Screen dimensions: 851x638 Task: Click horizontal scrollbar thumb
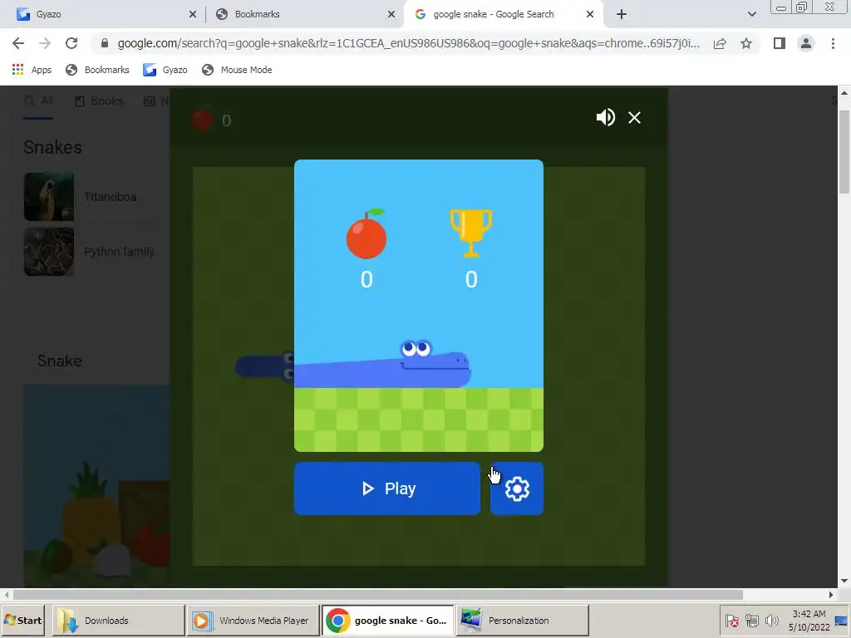pos(377,595)
